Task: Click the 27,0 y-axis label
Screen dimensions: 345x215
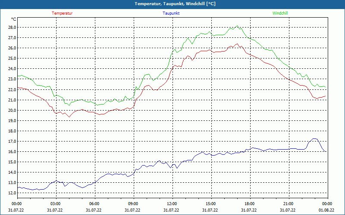Action: [12, 38]
